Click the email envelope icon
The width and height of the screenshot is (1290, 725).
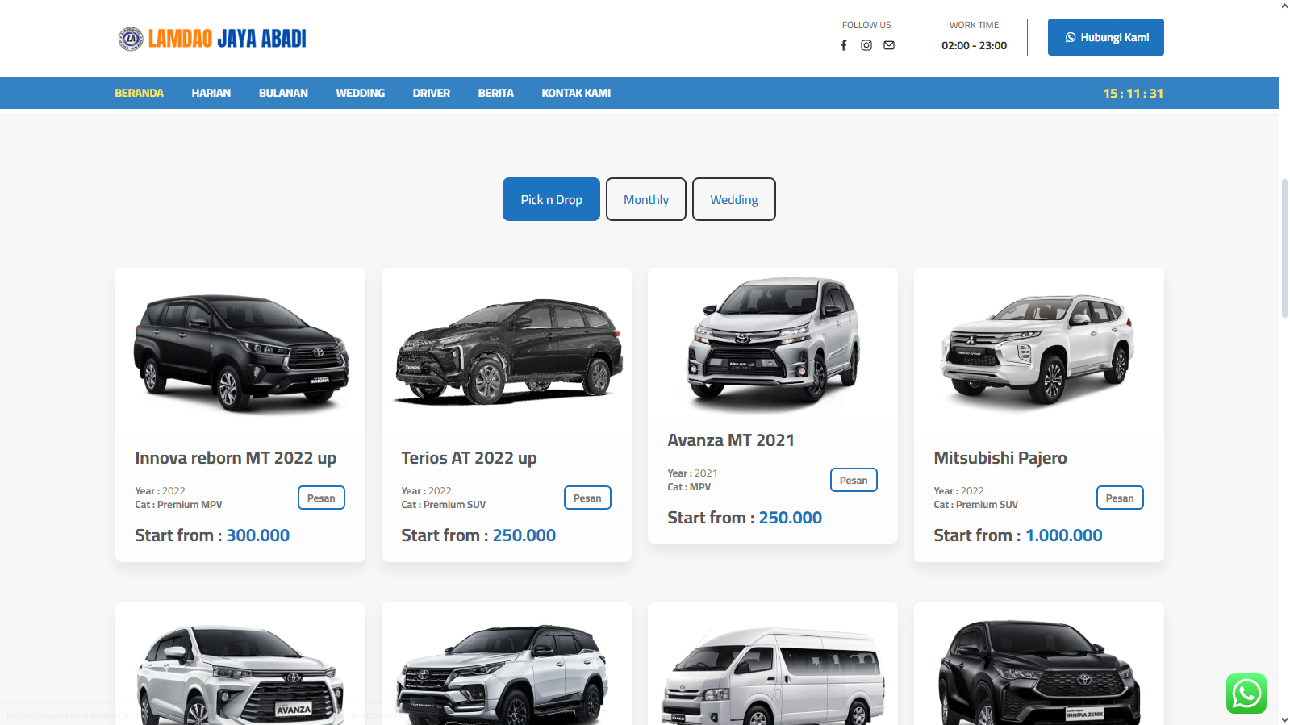click(x=889, y=45)
